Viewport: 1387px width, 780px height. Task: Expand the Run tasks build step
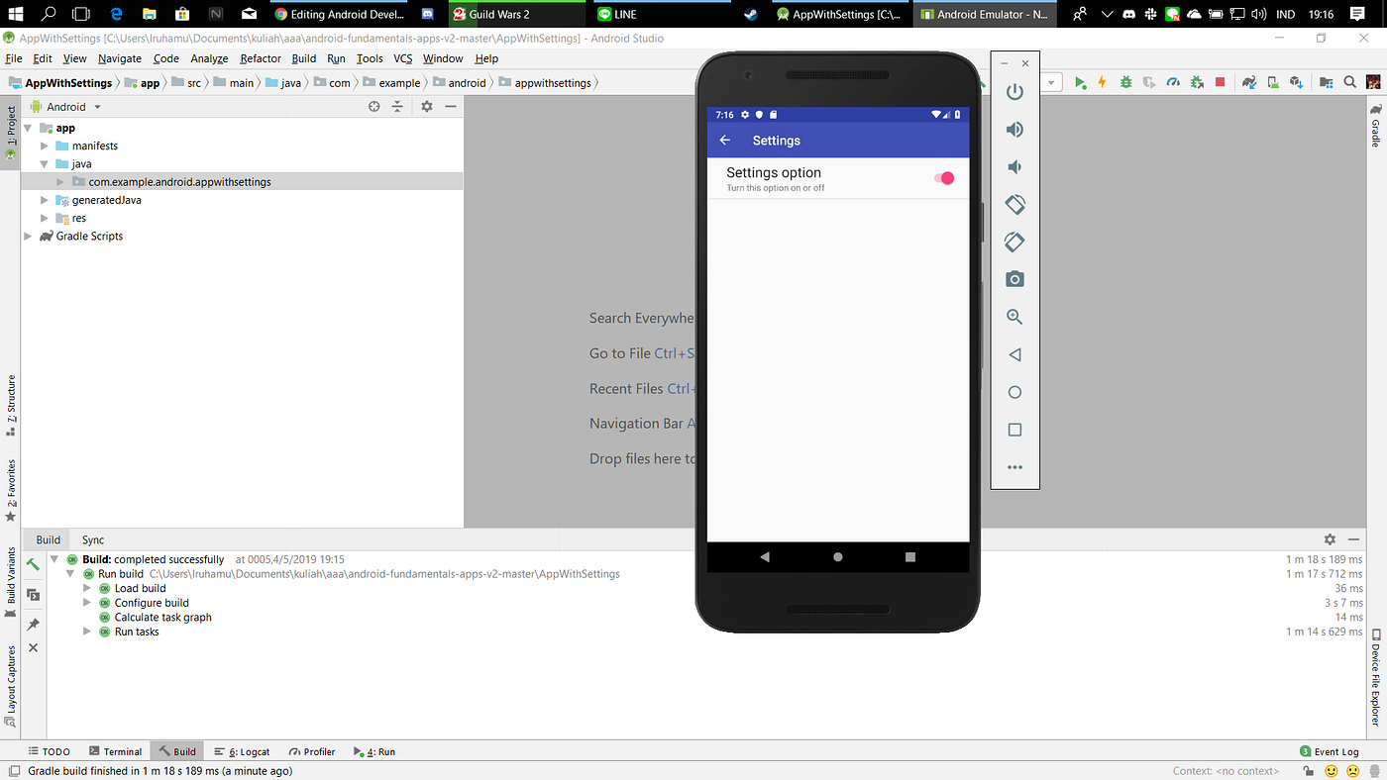coord(86,631)
